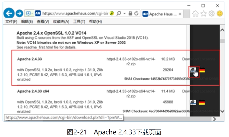229x137 pixels.
Task: Open the Home page icon
Action: tap(195, 14)
